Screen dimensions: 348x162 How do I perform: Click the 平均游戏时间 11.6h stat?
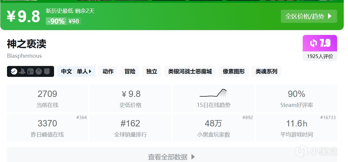coord(296,128)
